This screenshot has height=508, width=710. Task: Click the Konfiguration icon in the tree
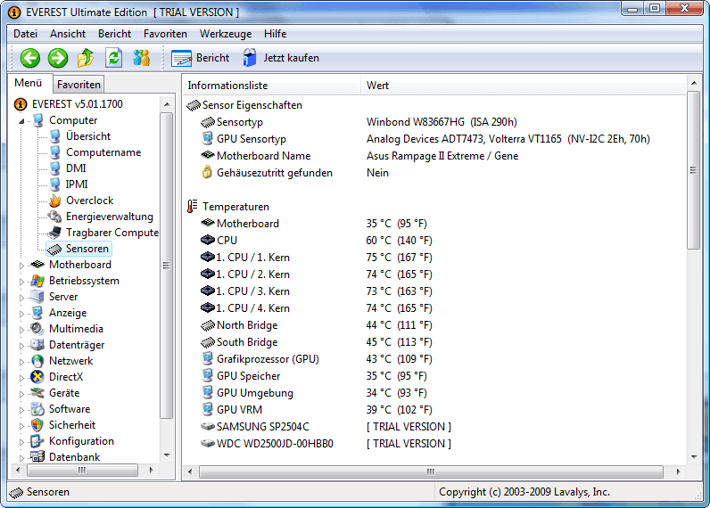point(37,441)
